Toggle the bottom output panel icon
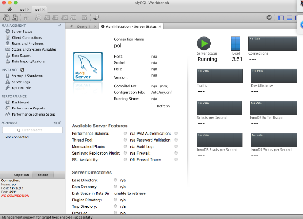This screenshot has width=303, height=219. pyautogui.click(x=289, y=18)
